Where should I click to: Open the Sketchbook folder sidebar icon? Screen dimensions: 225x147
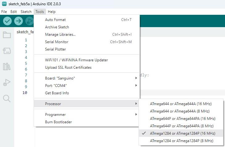tap(7, 35)
